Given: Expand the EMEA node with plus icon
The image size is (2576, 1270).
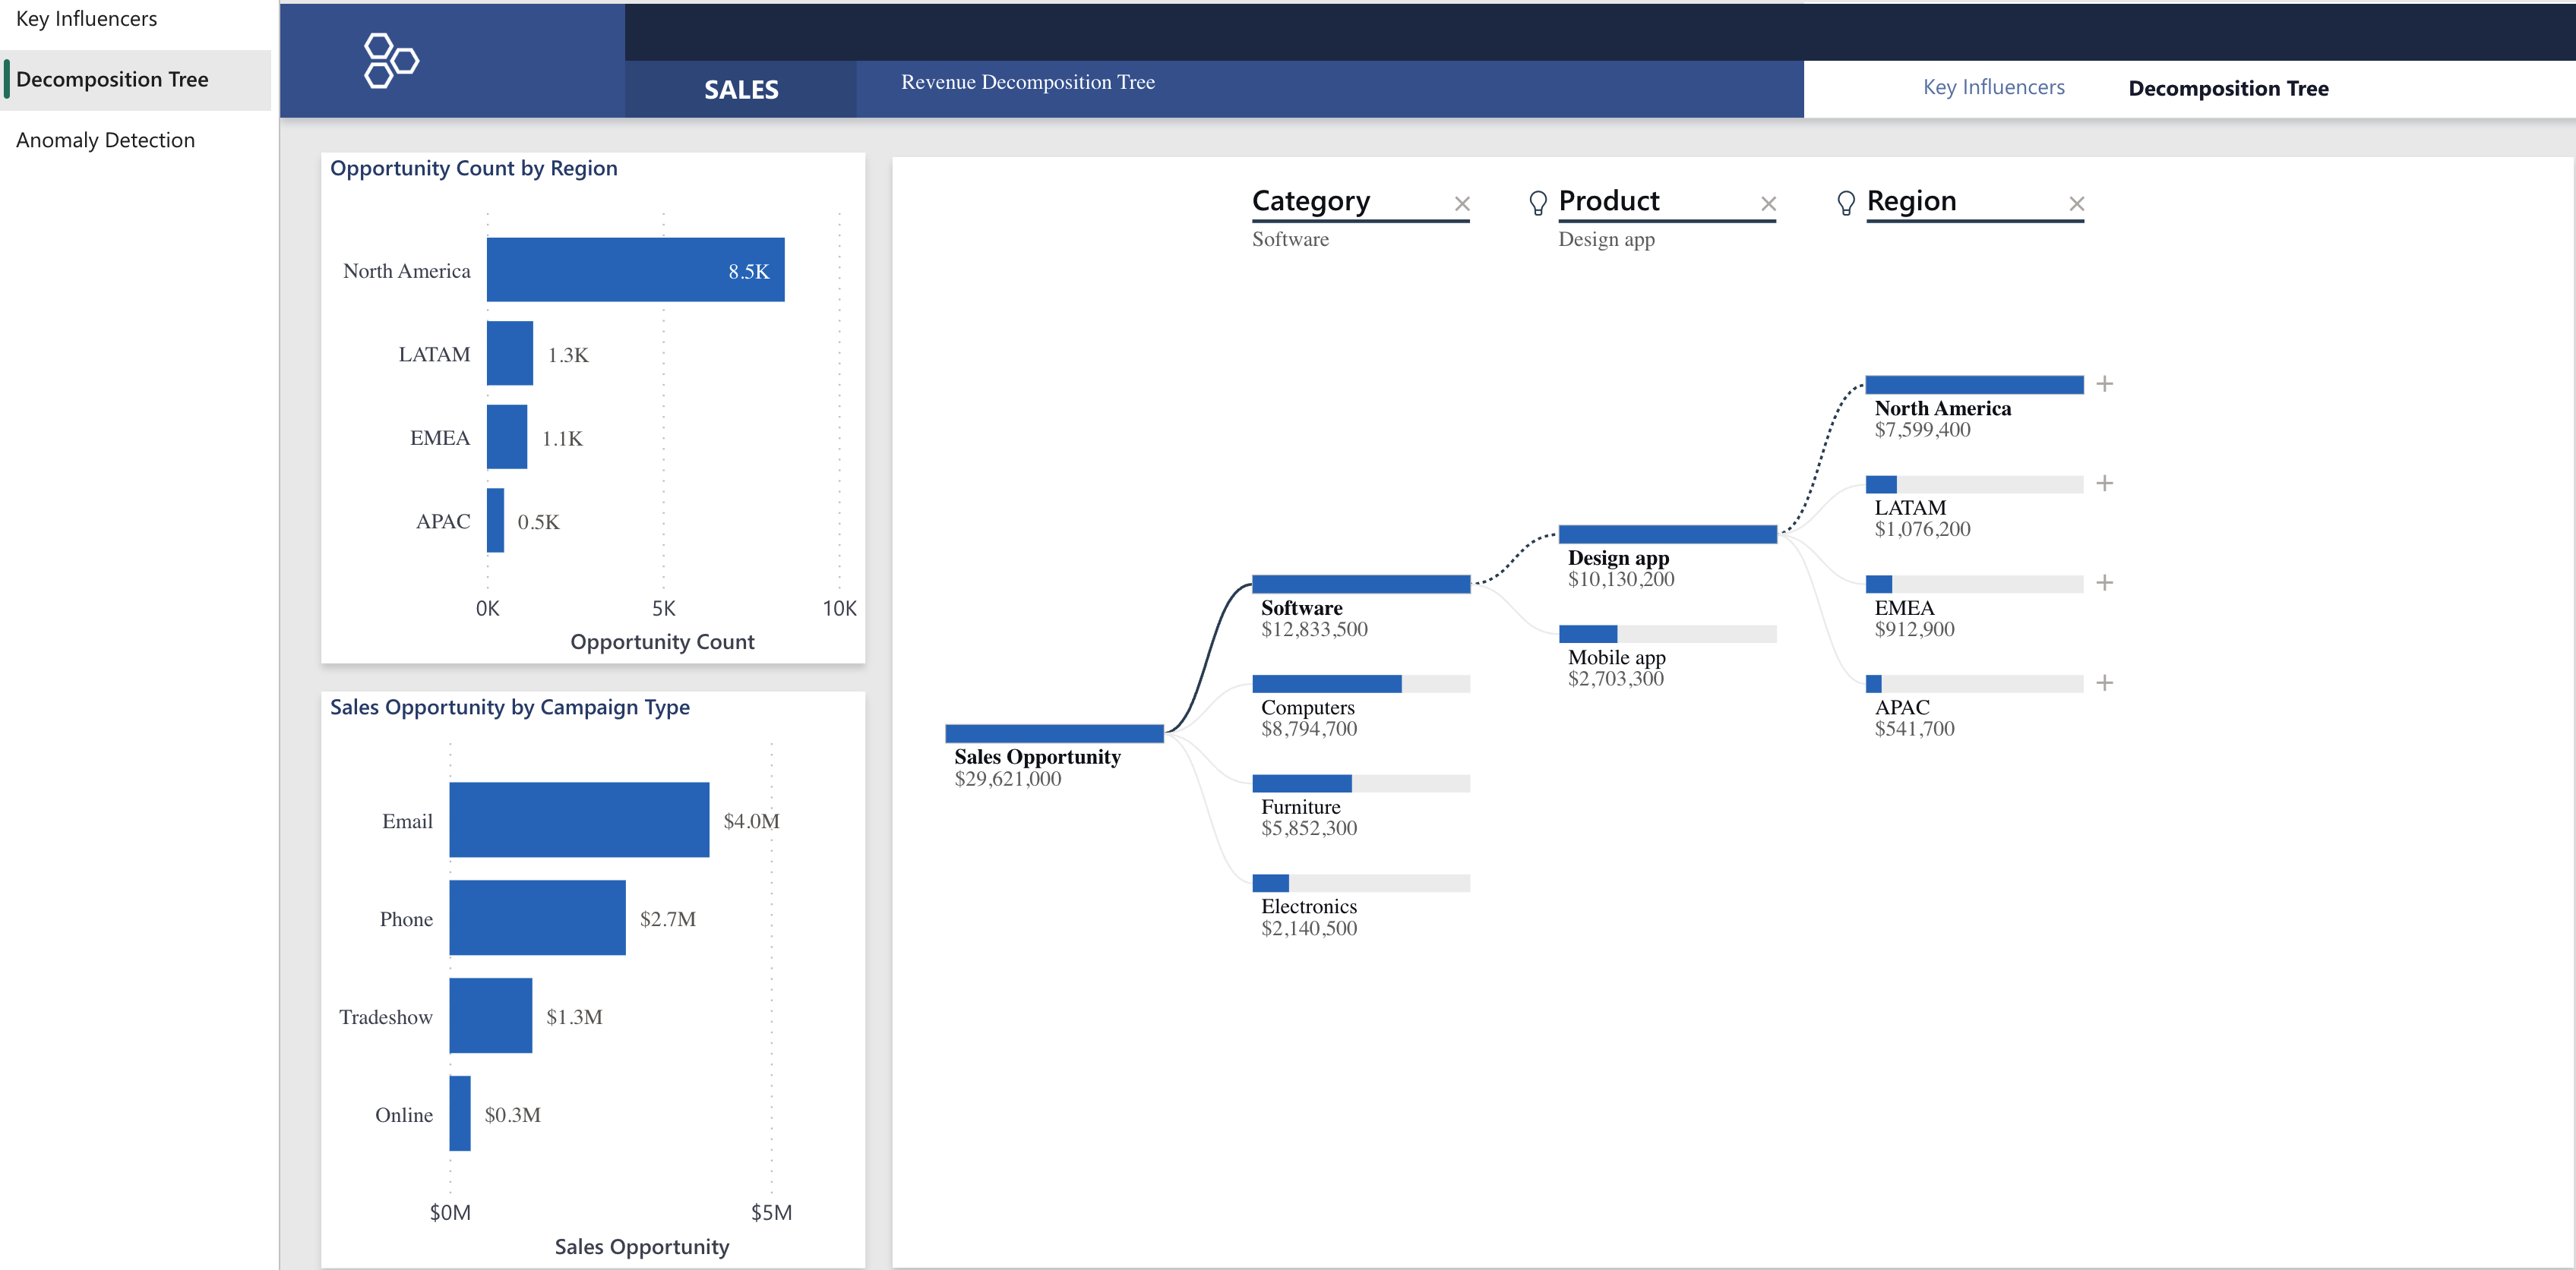Looking at the screenshot, I should (2104, 582).
